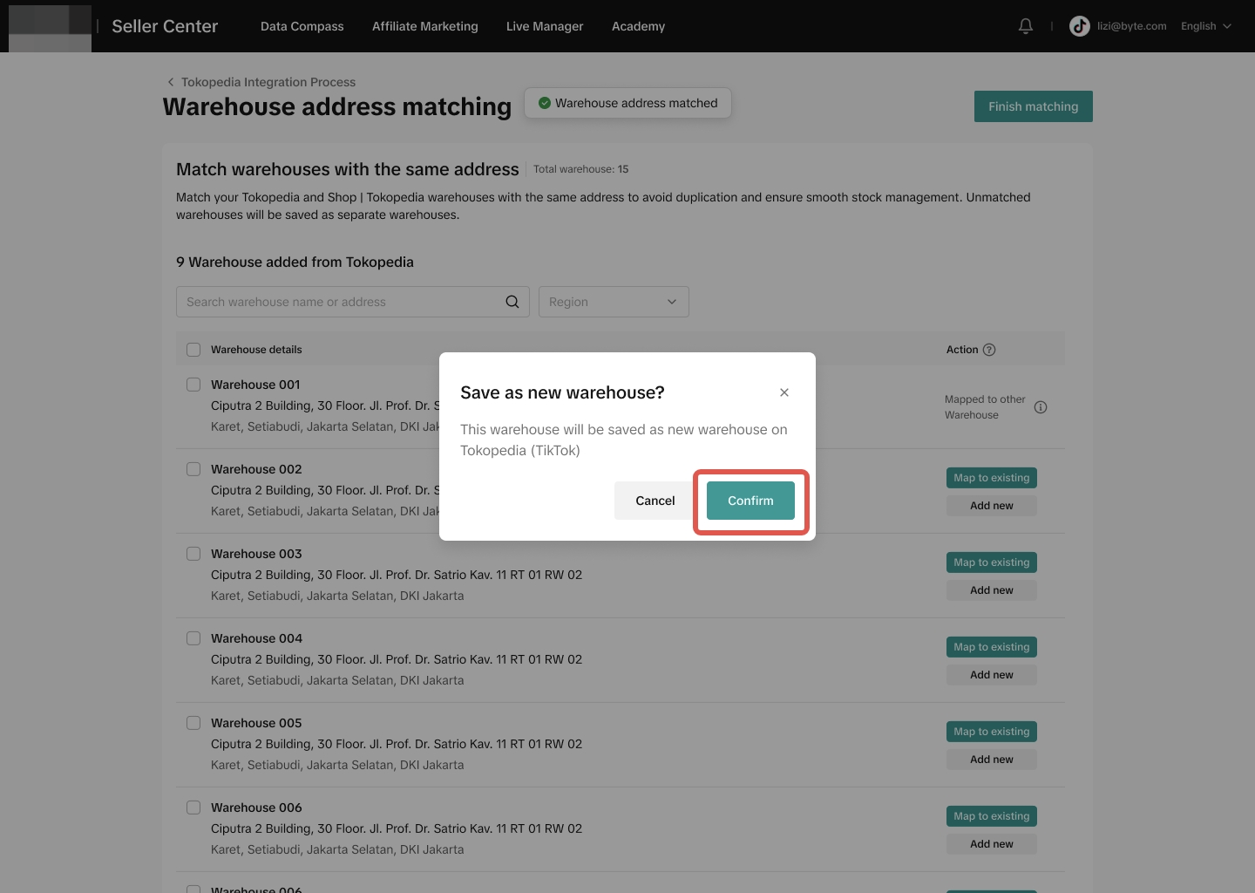This screenshot has height=893, width=1255.
Task: Click the TikTok profile avatar icon
Action: click(1080, 26)
